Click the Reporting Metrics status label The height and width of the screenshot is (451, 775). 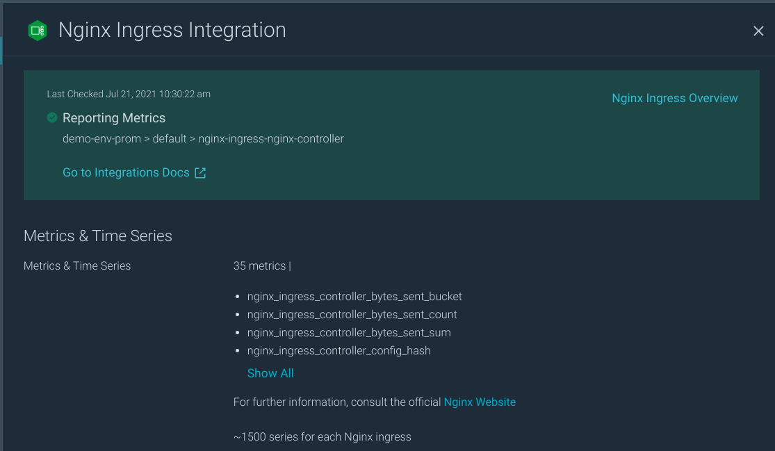click(x=114, y=118)
